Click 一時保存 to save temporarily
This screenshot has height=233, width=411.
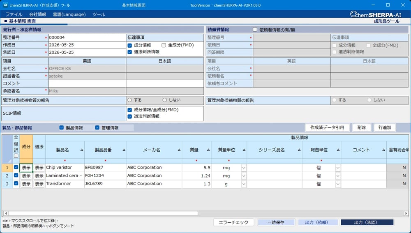pyautogui.click(x=276, y=222)
